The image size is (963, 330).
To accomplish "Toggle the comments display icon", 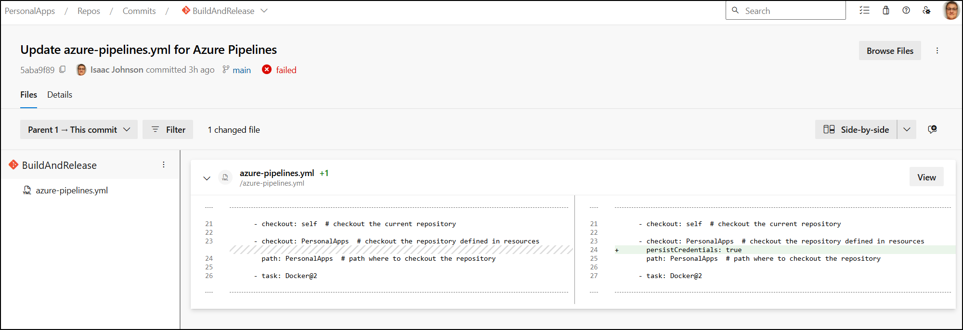I will 932,129.
